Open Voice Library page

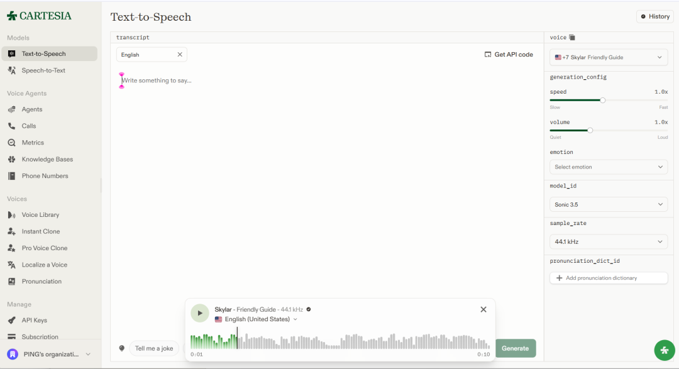coord(50,215)
